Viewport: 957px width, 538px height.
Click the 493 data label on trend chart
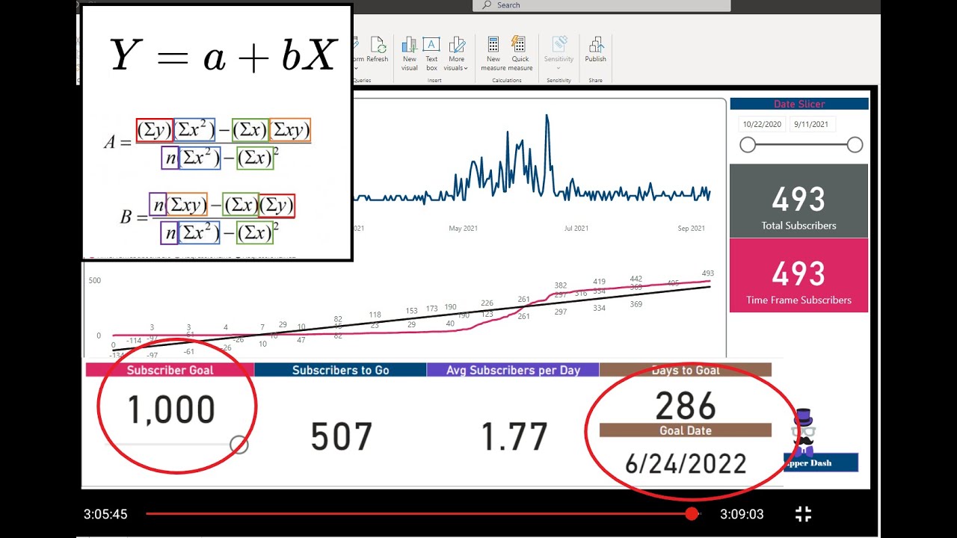pyautogui.click(x=708, y=273)
